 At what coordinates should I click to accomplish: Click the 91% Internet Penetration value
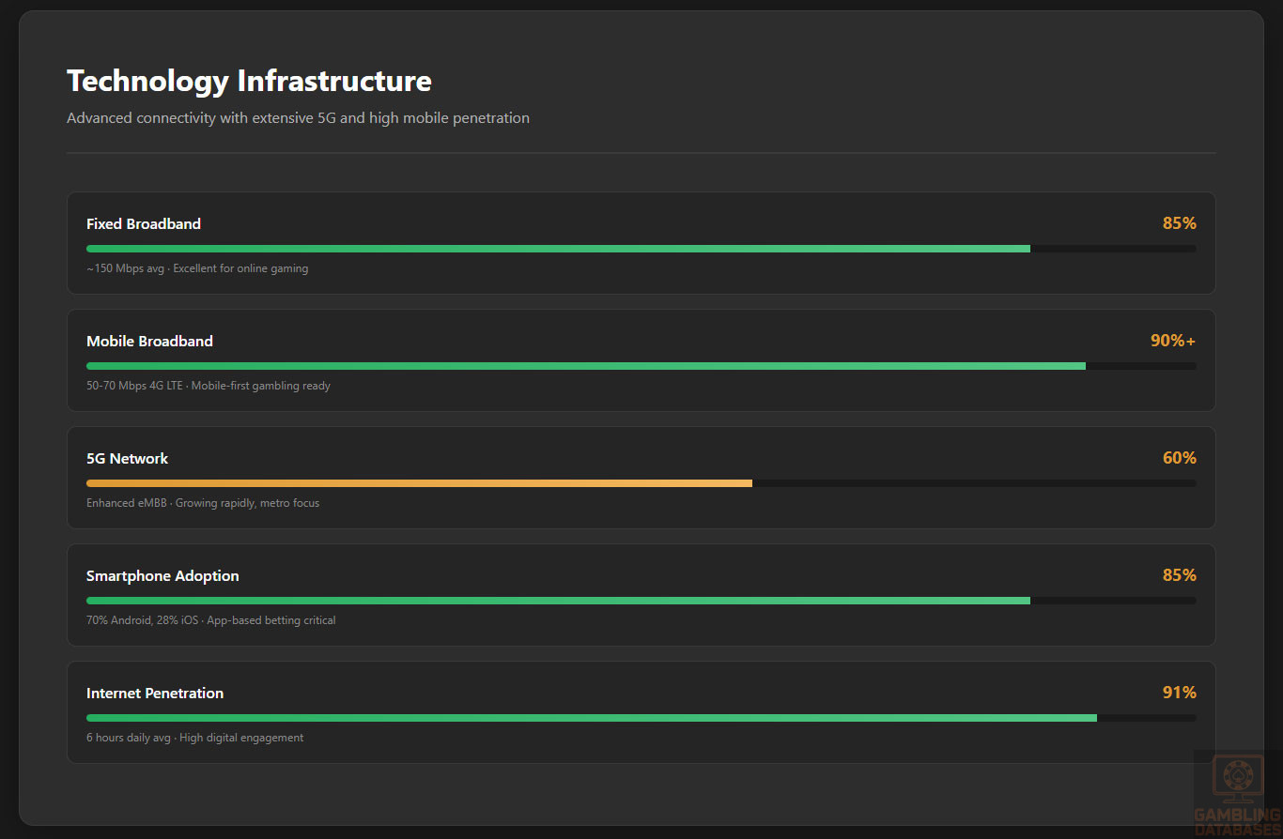(x=1179, y=693)
